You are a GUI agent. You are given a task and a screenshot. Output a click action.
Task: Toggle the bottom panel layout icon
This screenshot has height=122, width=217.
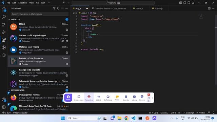(184, 3)
